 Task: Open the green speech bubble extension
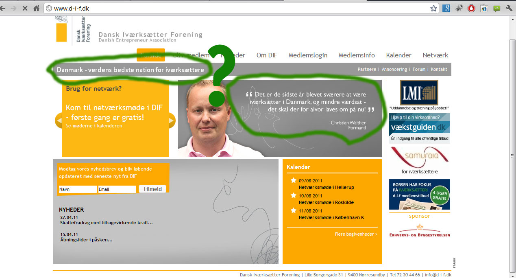point(496,8)
